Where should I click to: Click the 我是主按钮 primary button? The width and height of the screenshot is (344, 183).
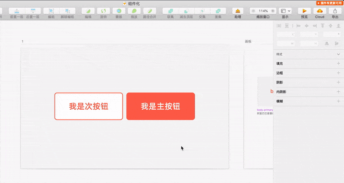point(160,106)
